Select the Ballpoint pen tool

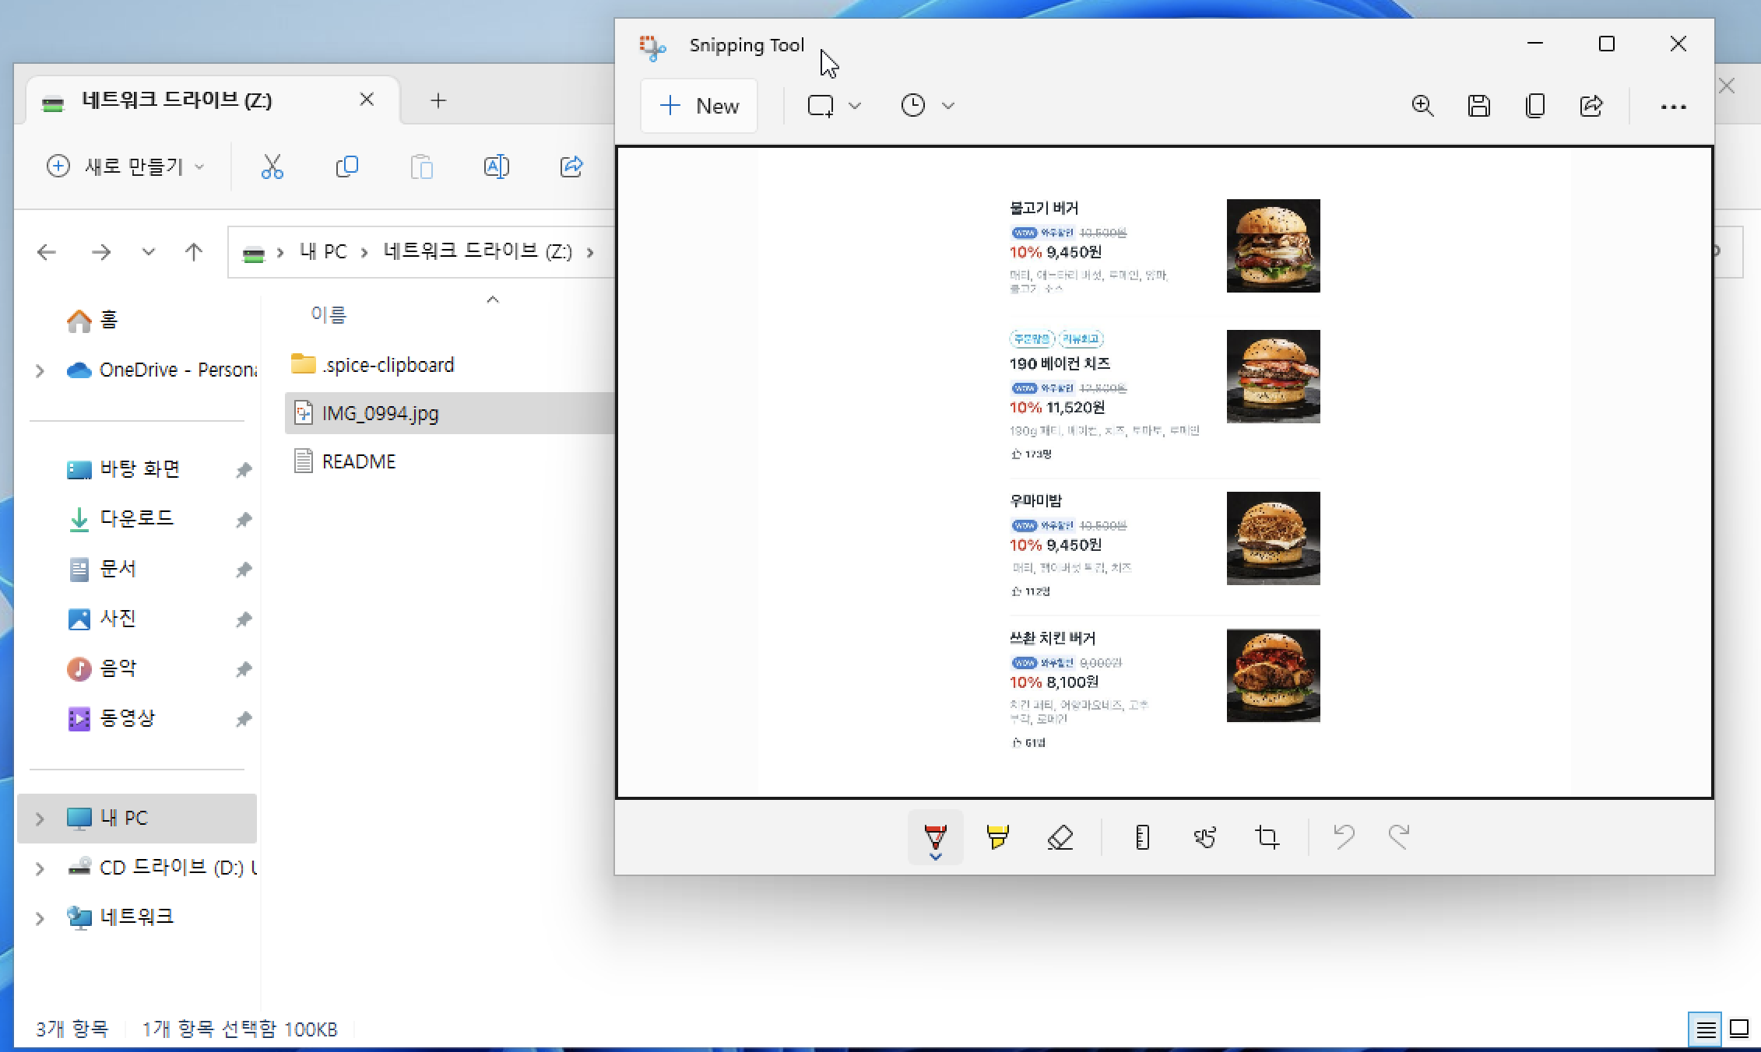click(x=935, y=835)
